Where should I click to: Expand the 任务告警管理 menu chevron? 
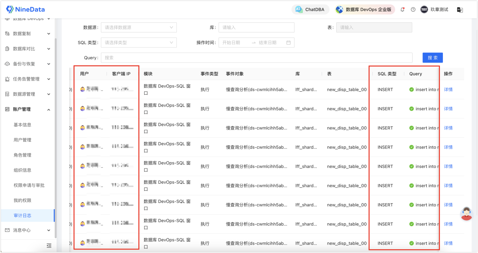click(48, 79)
